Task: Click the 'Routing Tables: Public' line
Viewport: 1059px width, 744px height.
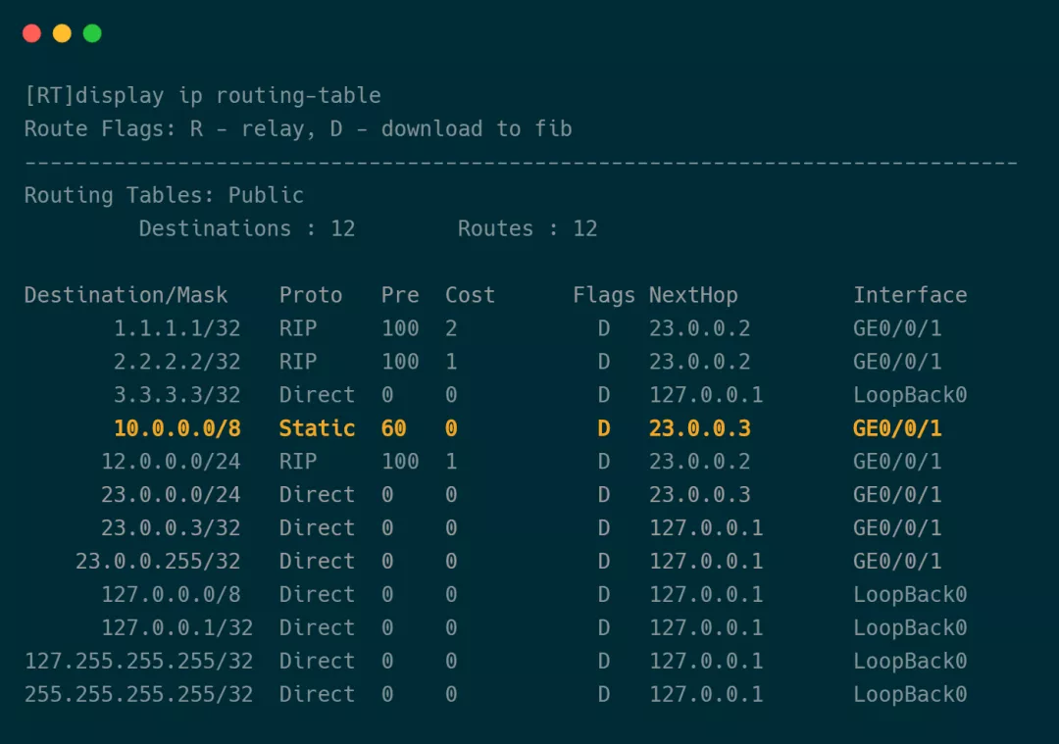Action: click(x=164, y=195)
